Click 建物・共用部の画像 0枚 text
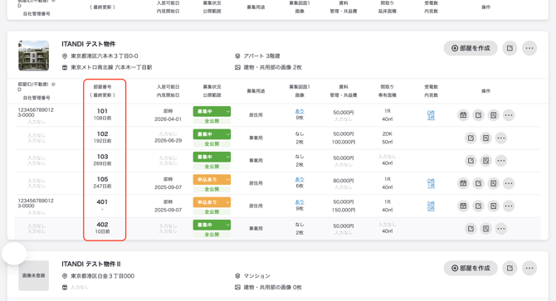The width and height of the screenshot is (556, 301). pyautogui.click(x=272, y=287)
